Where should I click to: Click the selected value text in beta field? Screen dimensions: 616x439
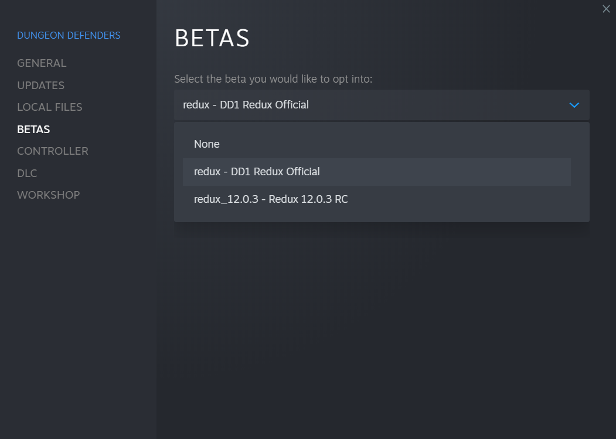click(246, 105)
